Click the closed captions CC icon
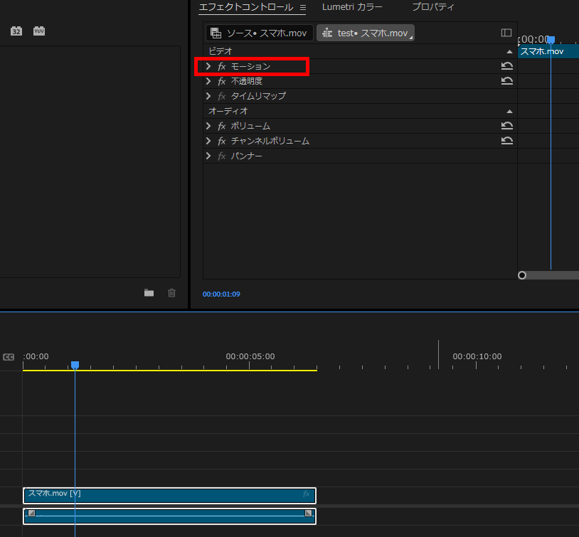The width and height of the screenshot is (579, 537). click(x=9, y=357)
